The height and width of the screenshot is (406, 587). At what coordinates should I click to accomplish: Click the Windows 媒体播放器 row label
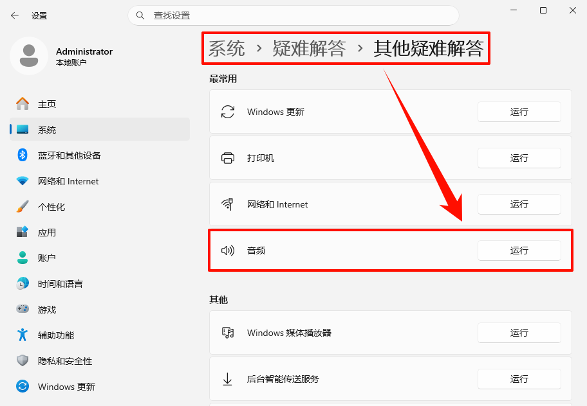[289, 333]
